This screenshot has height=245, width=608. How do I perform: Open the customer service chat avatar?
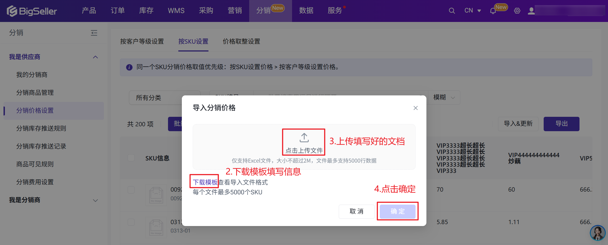(x=598, y=233)
